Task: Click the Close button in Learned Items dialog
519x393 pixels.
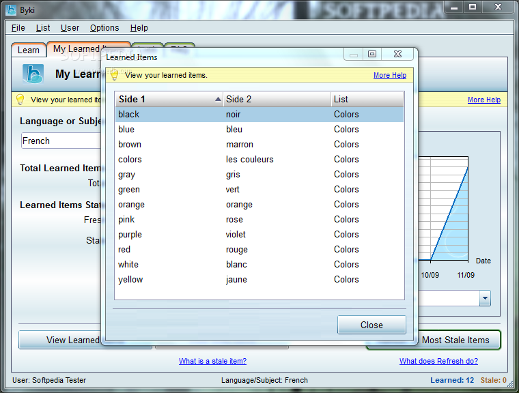Action: (371, 325)
